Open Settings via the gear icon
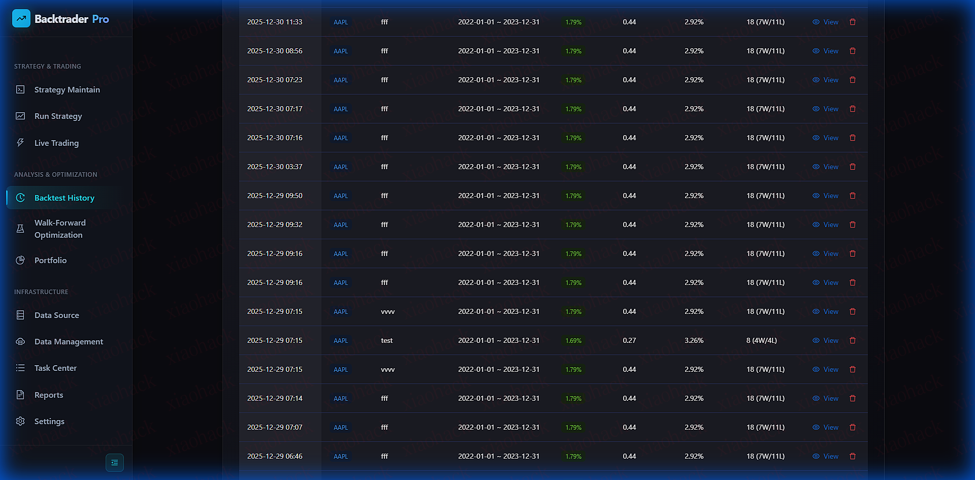The width and height of the screenshot is (975, 480). tap(20, 421)
